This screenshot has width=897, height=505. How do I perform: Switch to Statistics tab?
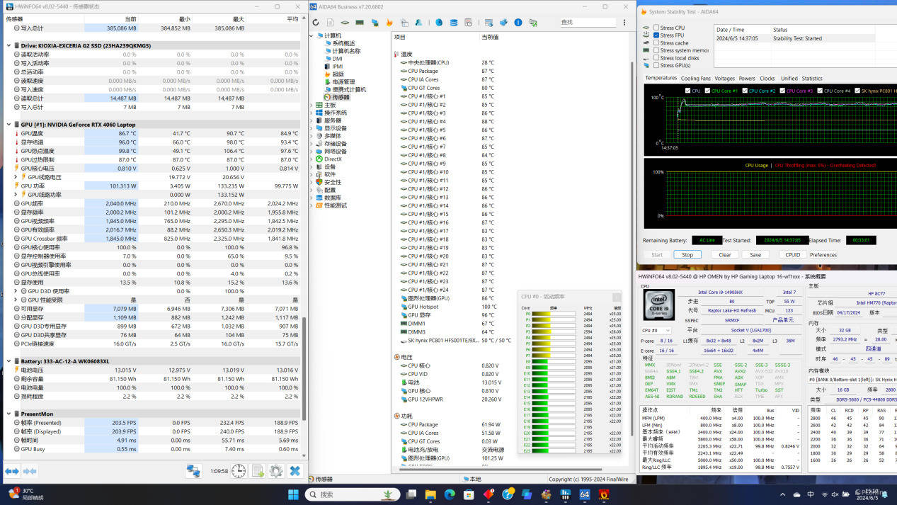[812, 79]
